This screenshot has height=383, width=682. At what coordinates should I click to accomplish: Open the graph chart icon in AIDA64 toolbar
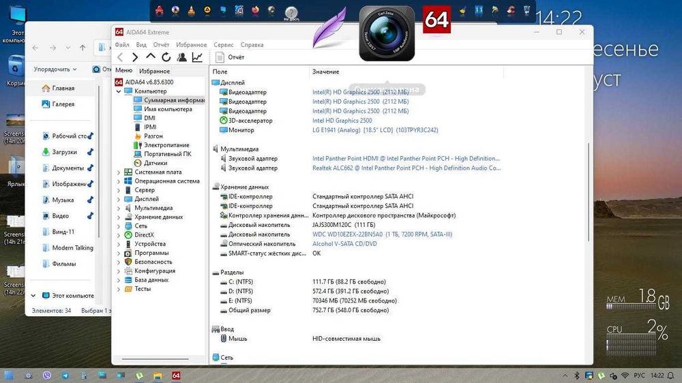point(198,57)
